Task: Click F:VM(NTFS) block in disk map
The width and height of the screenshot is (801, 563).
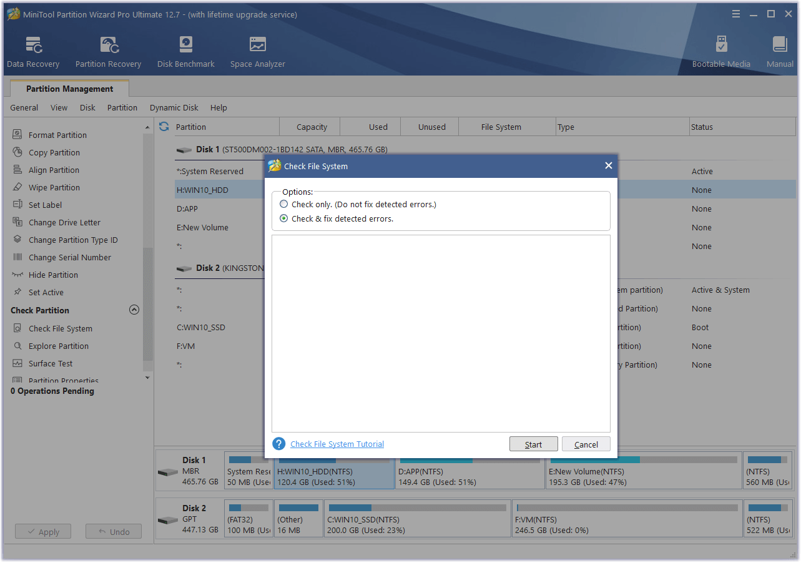Action: tap(627, 518)
